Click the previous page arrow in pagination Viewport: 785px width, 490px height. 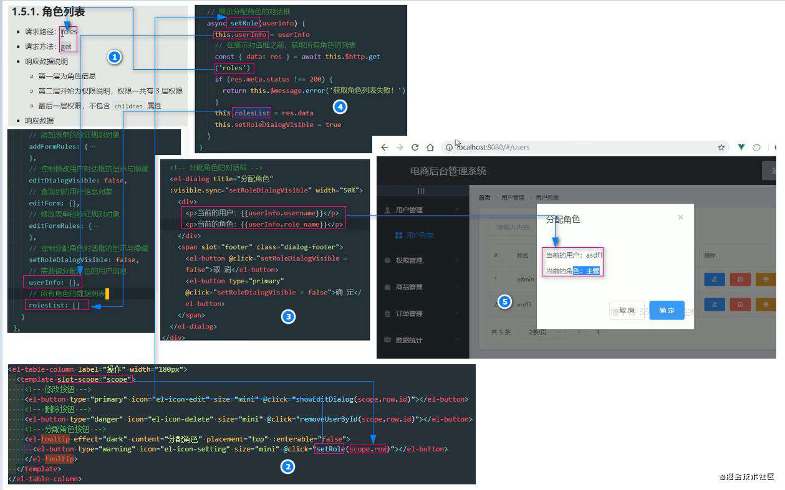pyautogui.click(x=579, y=332)
